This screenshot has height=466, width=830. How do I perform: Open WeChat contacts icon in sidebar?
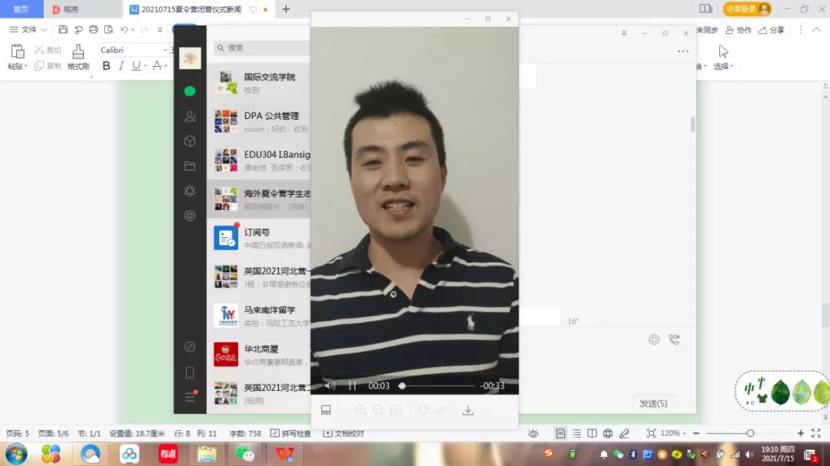[190, 117]
